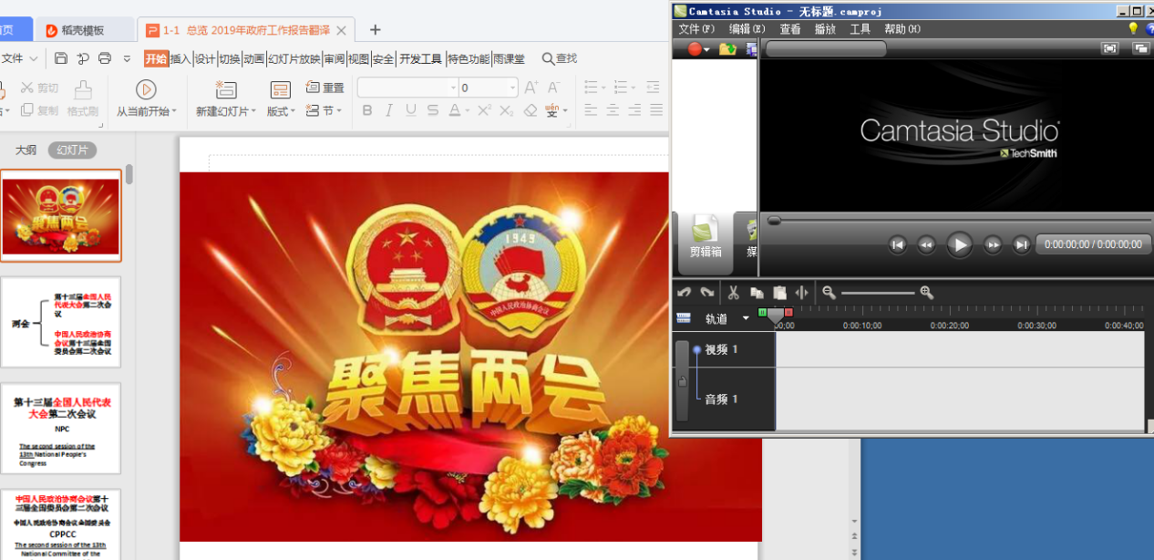Click the full screen preview icon

tap(1109, 49)
